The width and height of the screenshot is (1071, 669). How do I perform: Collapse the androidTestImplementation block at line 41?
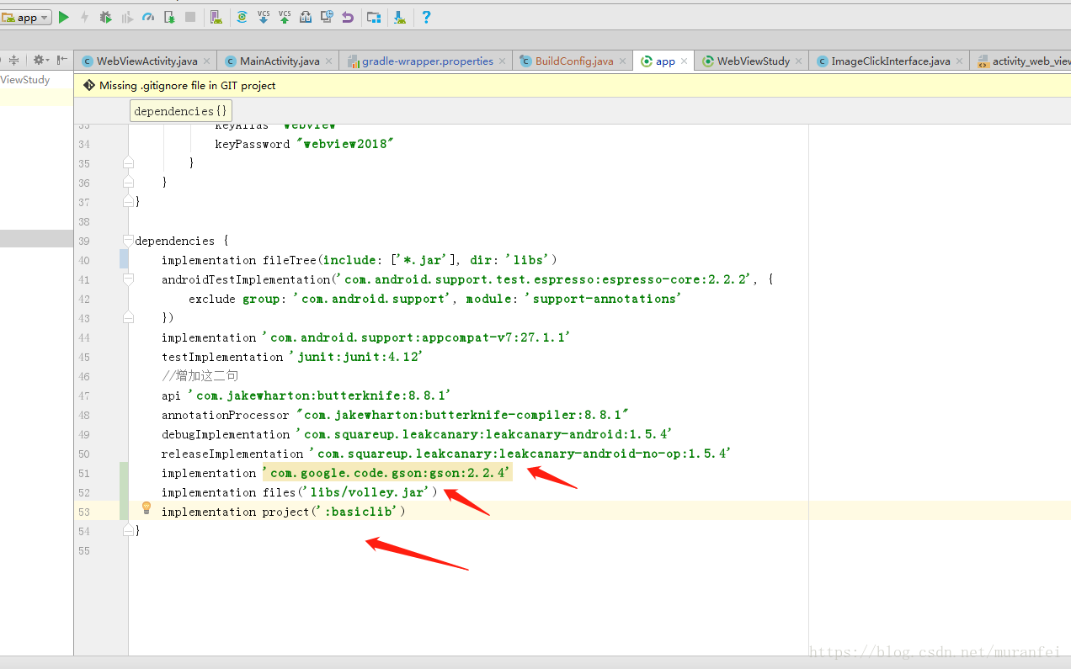[128, 279]
